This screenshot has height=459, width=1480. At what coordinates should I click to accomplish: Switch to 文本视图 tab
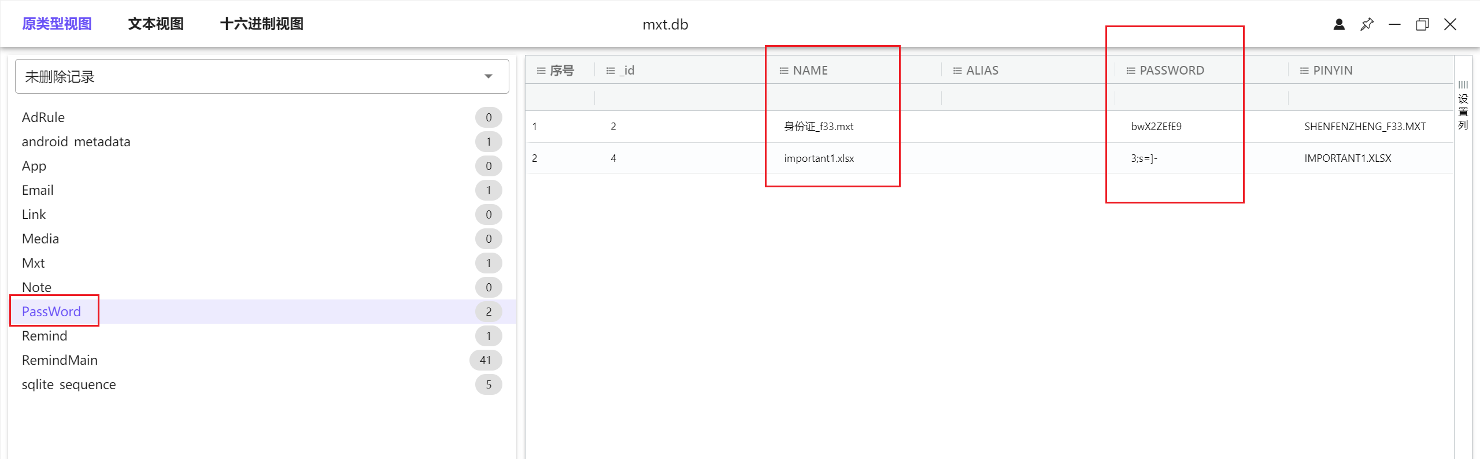click(156, 24)
